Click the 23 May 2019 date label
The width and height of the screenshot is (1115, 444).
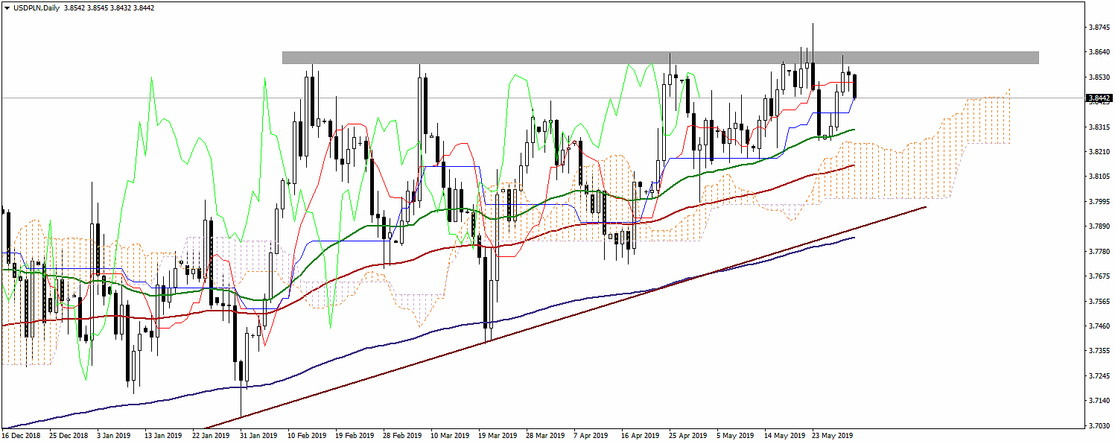(x=832, y=435)
